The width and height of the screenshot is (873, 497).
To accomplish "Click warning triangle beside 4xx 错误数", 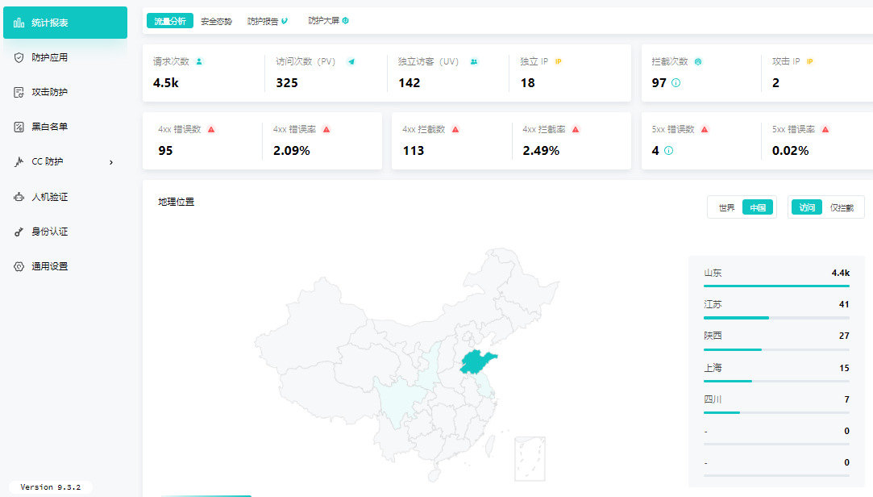I will point(211,129).
